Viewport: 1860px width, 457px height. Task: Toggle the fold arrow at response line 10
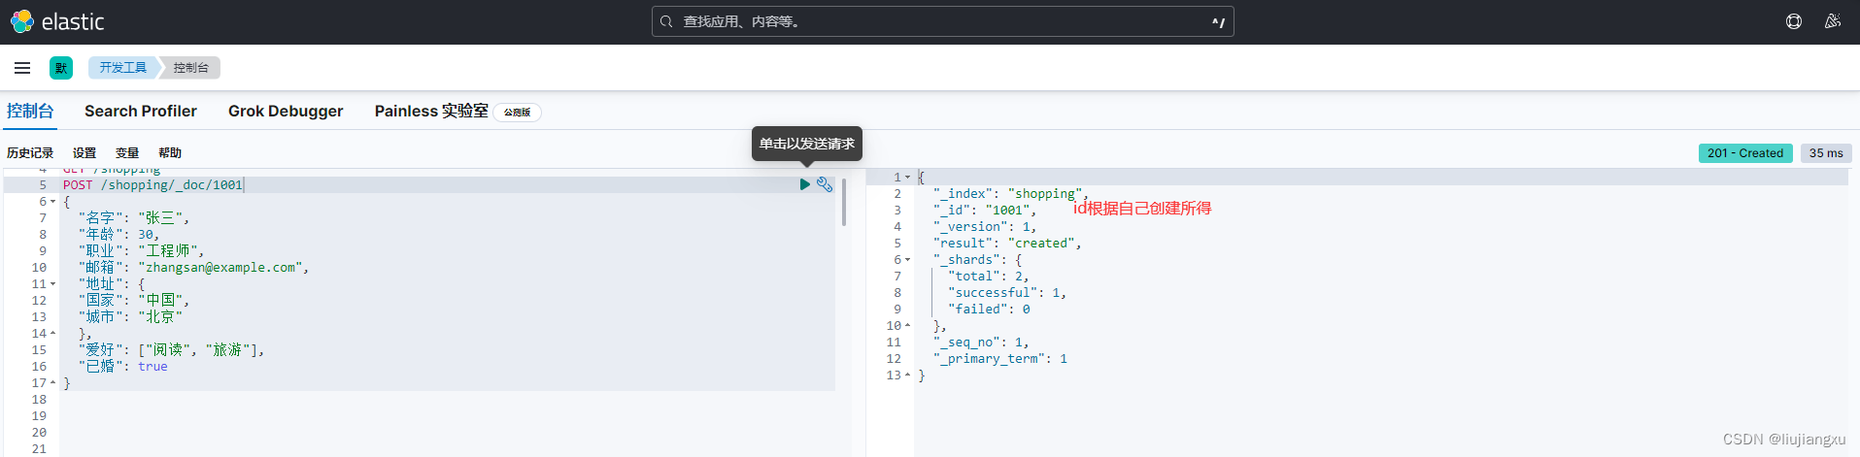908,326
